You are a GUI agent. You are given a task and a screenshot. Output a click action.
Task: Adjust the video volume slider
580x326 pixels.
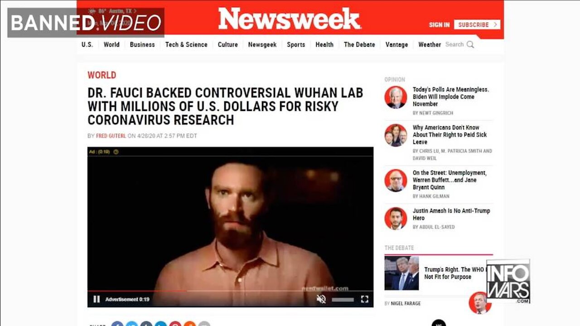coord(343,299)
